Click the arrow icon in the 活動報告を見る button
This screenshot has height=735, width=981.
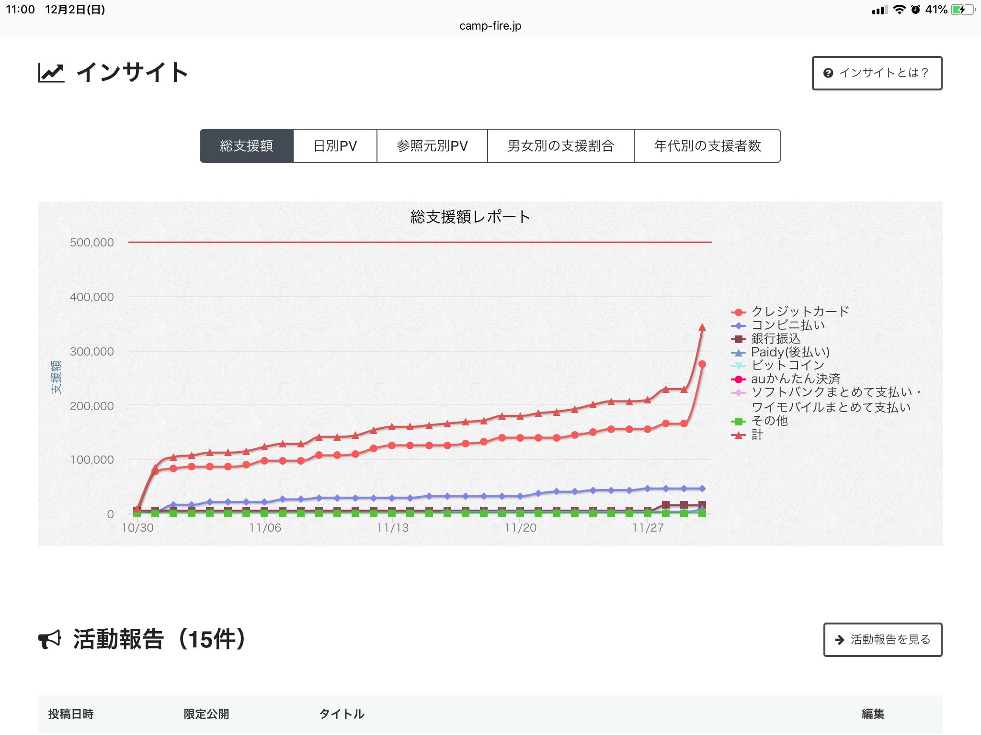tap(839, 640)
